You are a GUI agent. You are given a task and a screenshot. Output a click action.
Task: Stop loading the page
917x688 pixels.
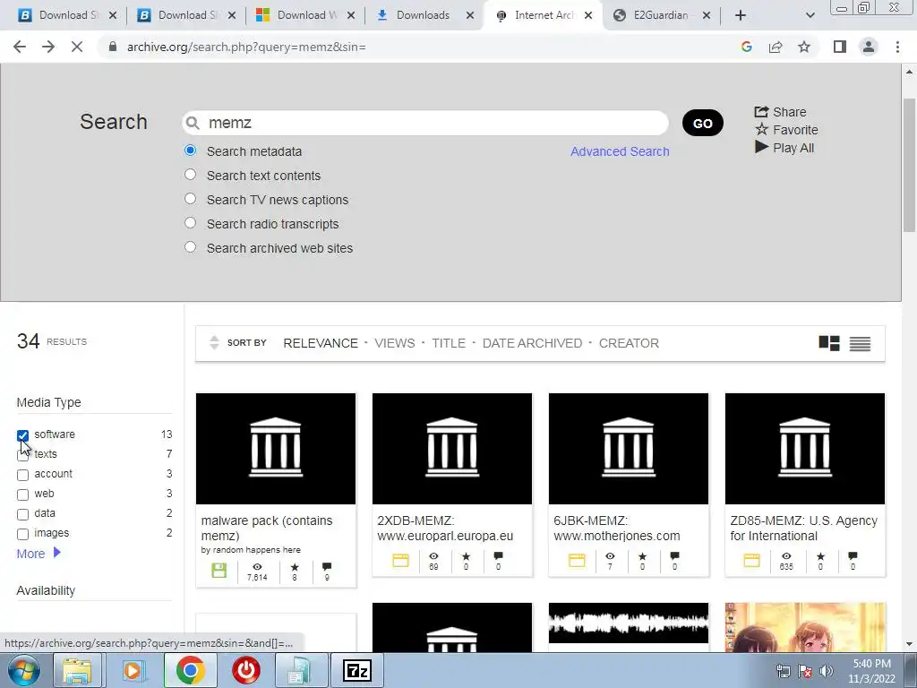click(77, 47)
